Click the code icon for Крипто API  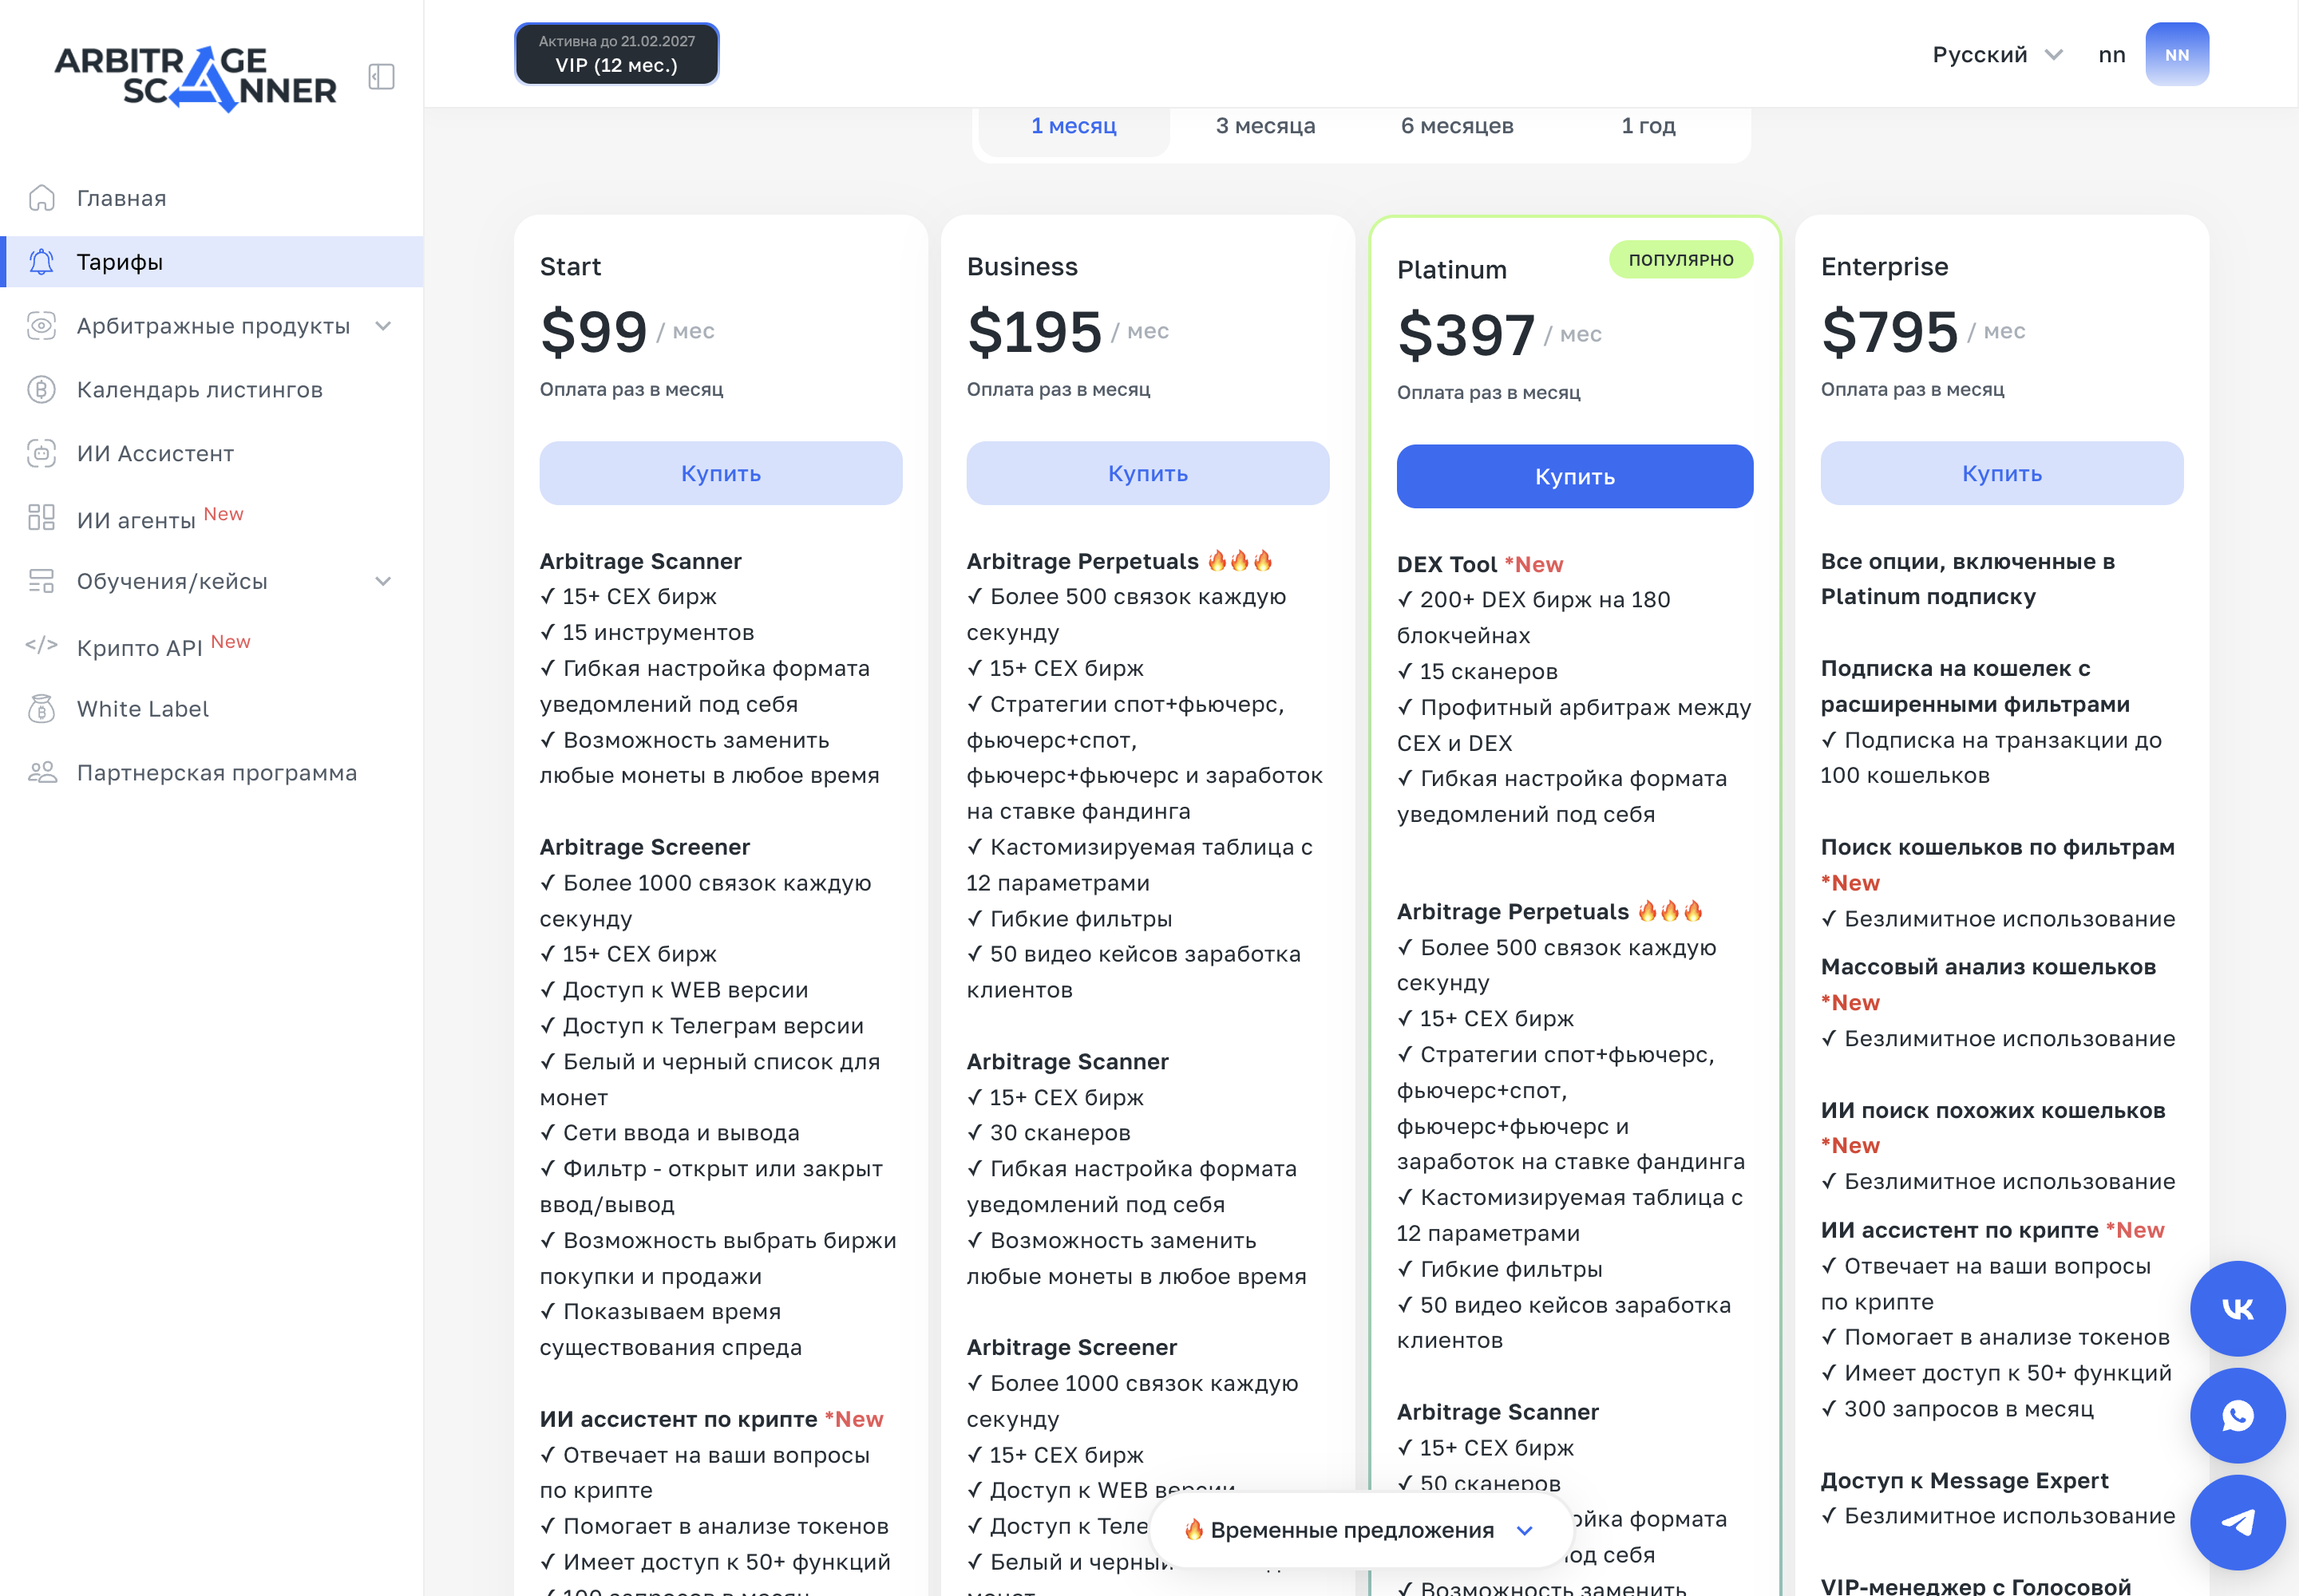41,645
